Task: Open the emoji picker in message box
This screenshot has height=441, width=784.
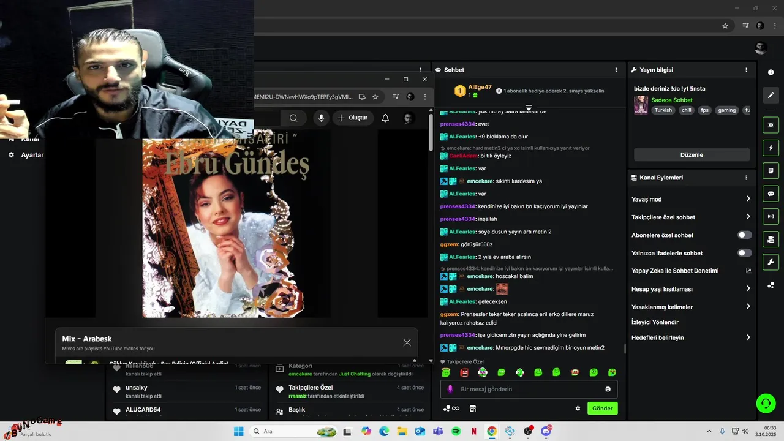Action: 608,389
